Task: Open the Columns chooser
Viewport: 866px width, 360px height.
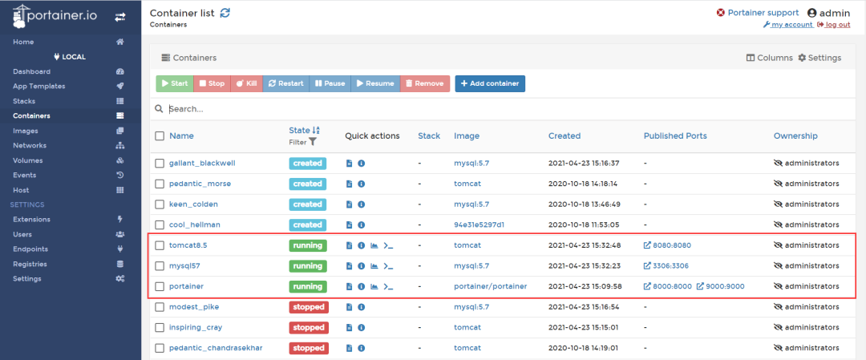Action: [x=769, y=58]
